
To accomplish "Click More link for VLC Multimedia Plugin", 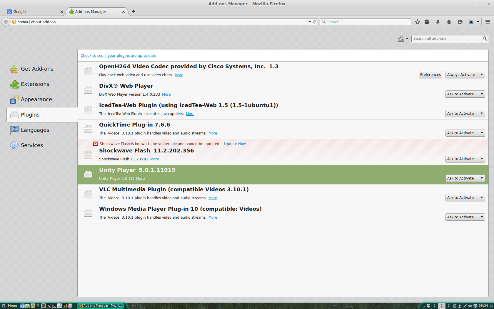I will (x=213, y=198).
